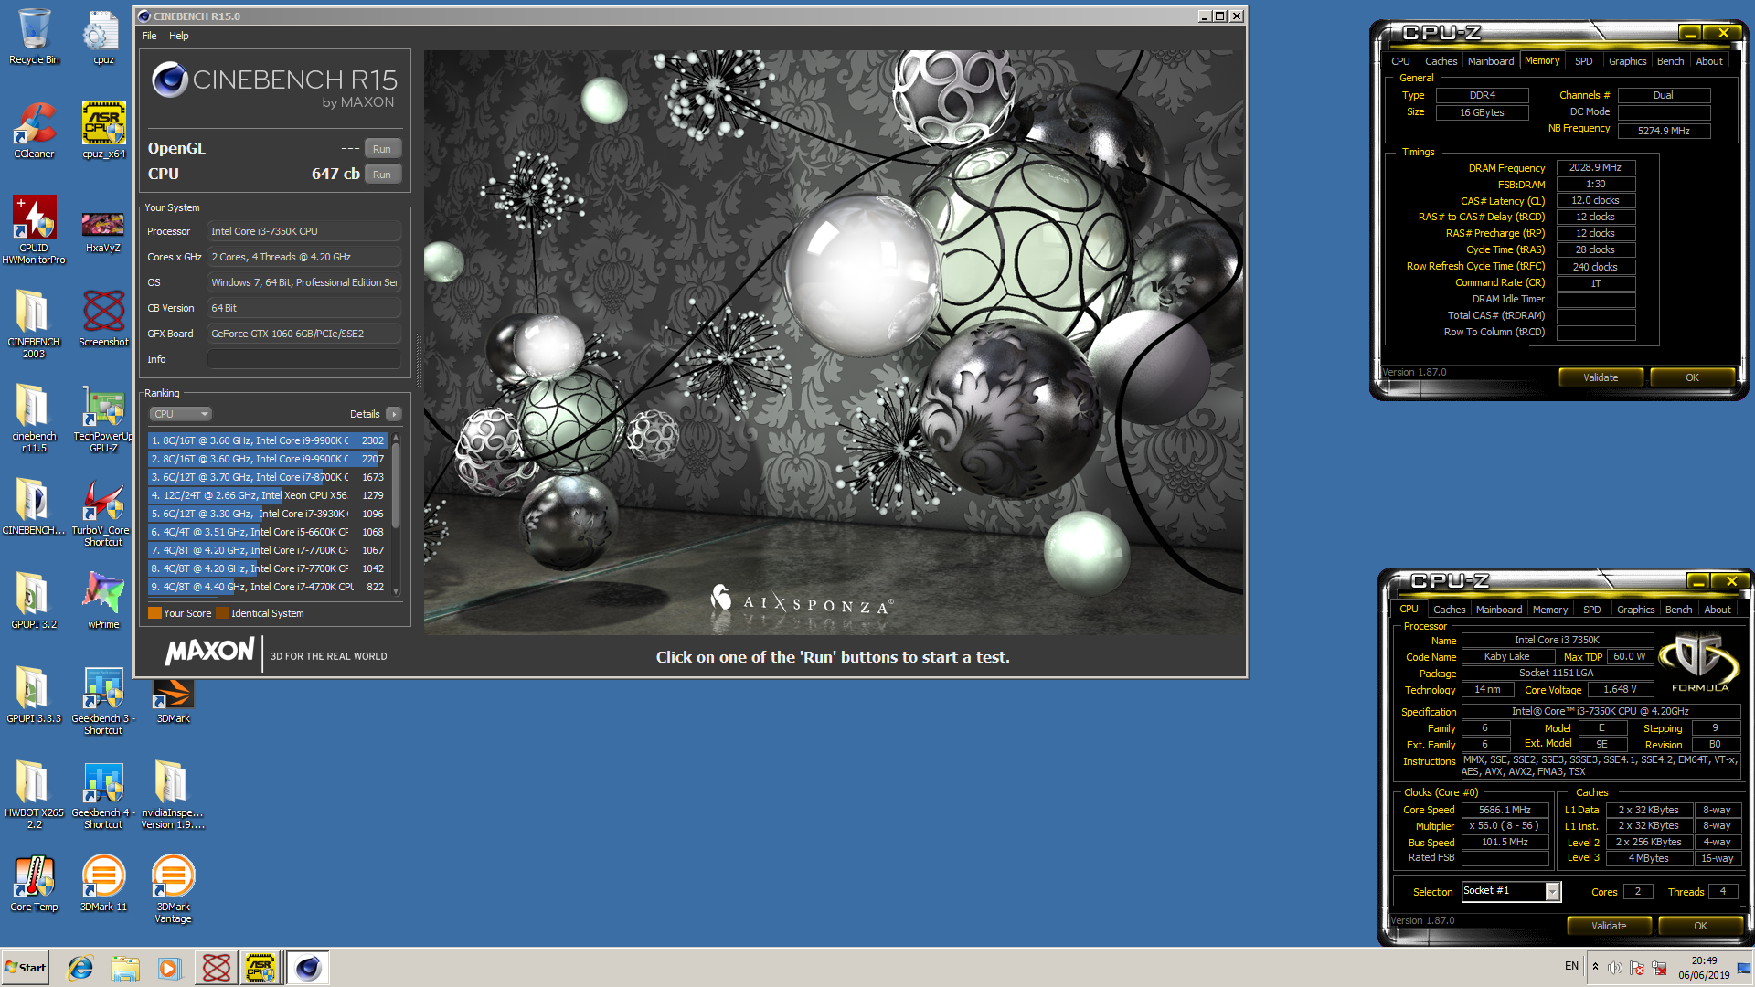Switch to SPD tab in upper CPU-Z
Screen dimensions: 1755x987
click(1583, 61)
